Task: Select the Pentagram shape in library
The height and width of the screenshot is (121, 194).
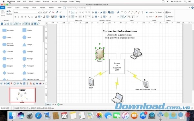Action: click(28, 66)
